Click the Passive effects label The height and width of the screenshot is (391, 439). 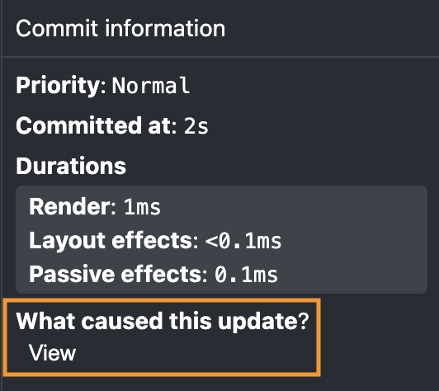click(x=116, y=274)
